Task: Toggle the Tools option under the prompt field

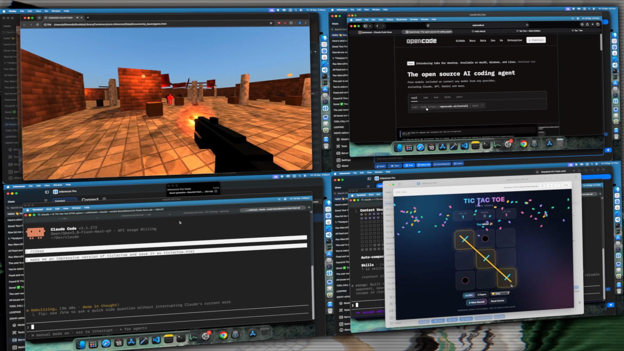Action: (x=409, y=165)
